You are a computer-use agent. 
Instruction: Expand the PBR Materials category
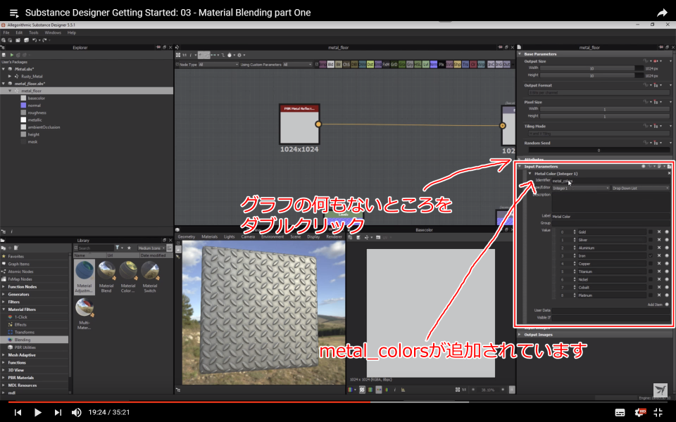4,378
